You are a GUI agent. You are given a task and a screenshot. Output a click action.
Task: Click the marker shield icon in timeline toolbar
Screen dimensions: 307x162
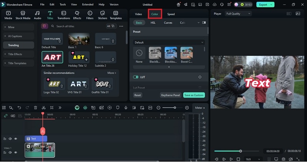[118, 108]
